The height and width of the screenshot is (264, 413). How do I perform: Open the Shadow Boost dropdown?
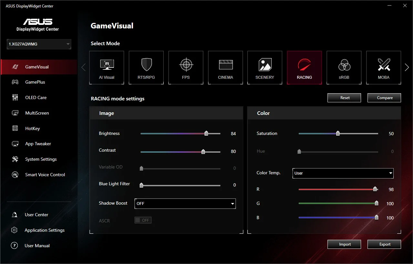tap(185, 204)
